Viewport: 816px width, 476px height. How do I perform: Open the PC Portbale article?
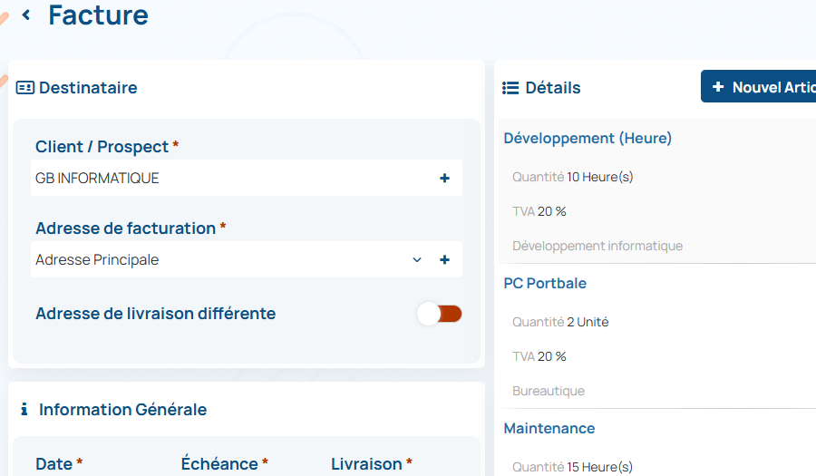[545, 284]
